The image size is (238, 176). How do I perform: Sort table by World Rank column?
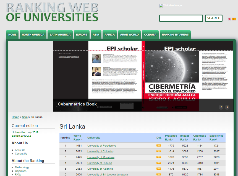(77, 138)
